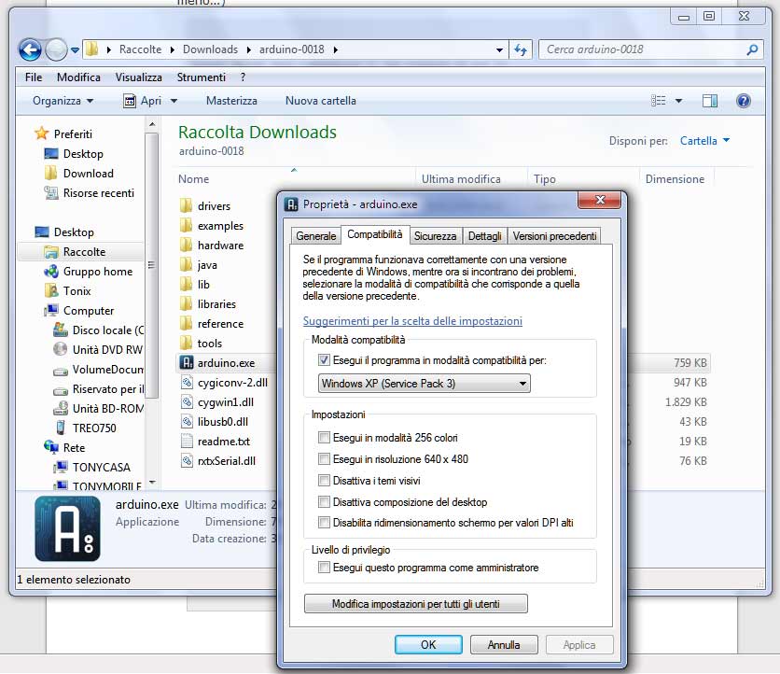
Task: Confirm properties with OK
Action: 428,645
